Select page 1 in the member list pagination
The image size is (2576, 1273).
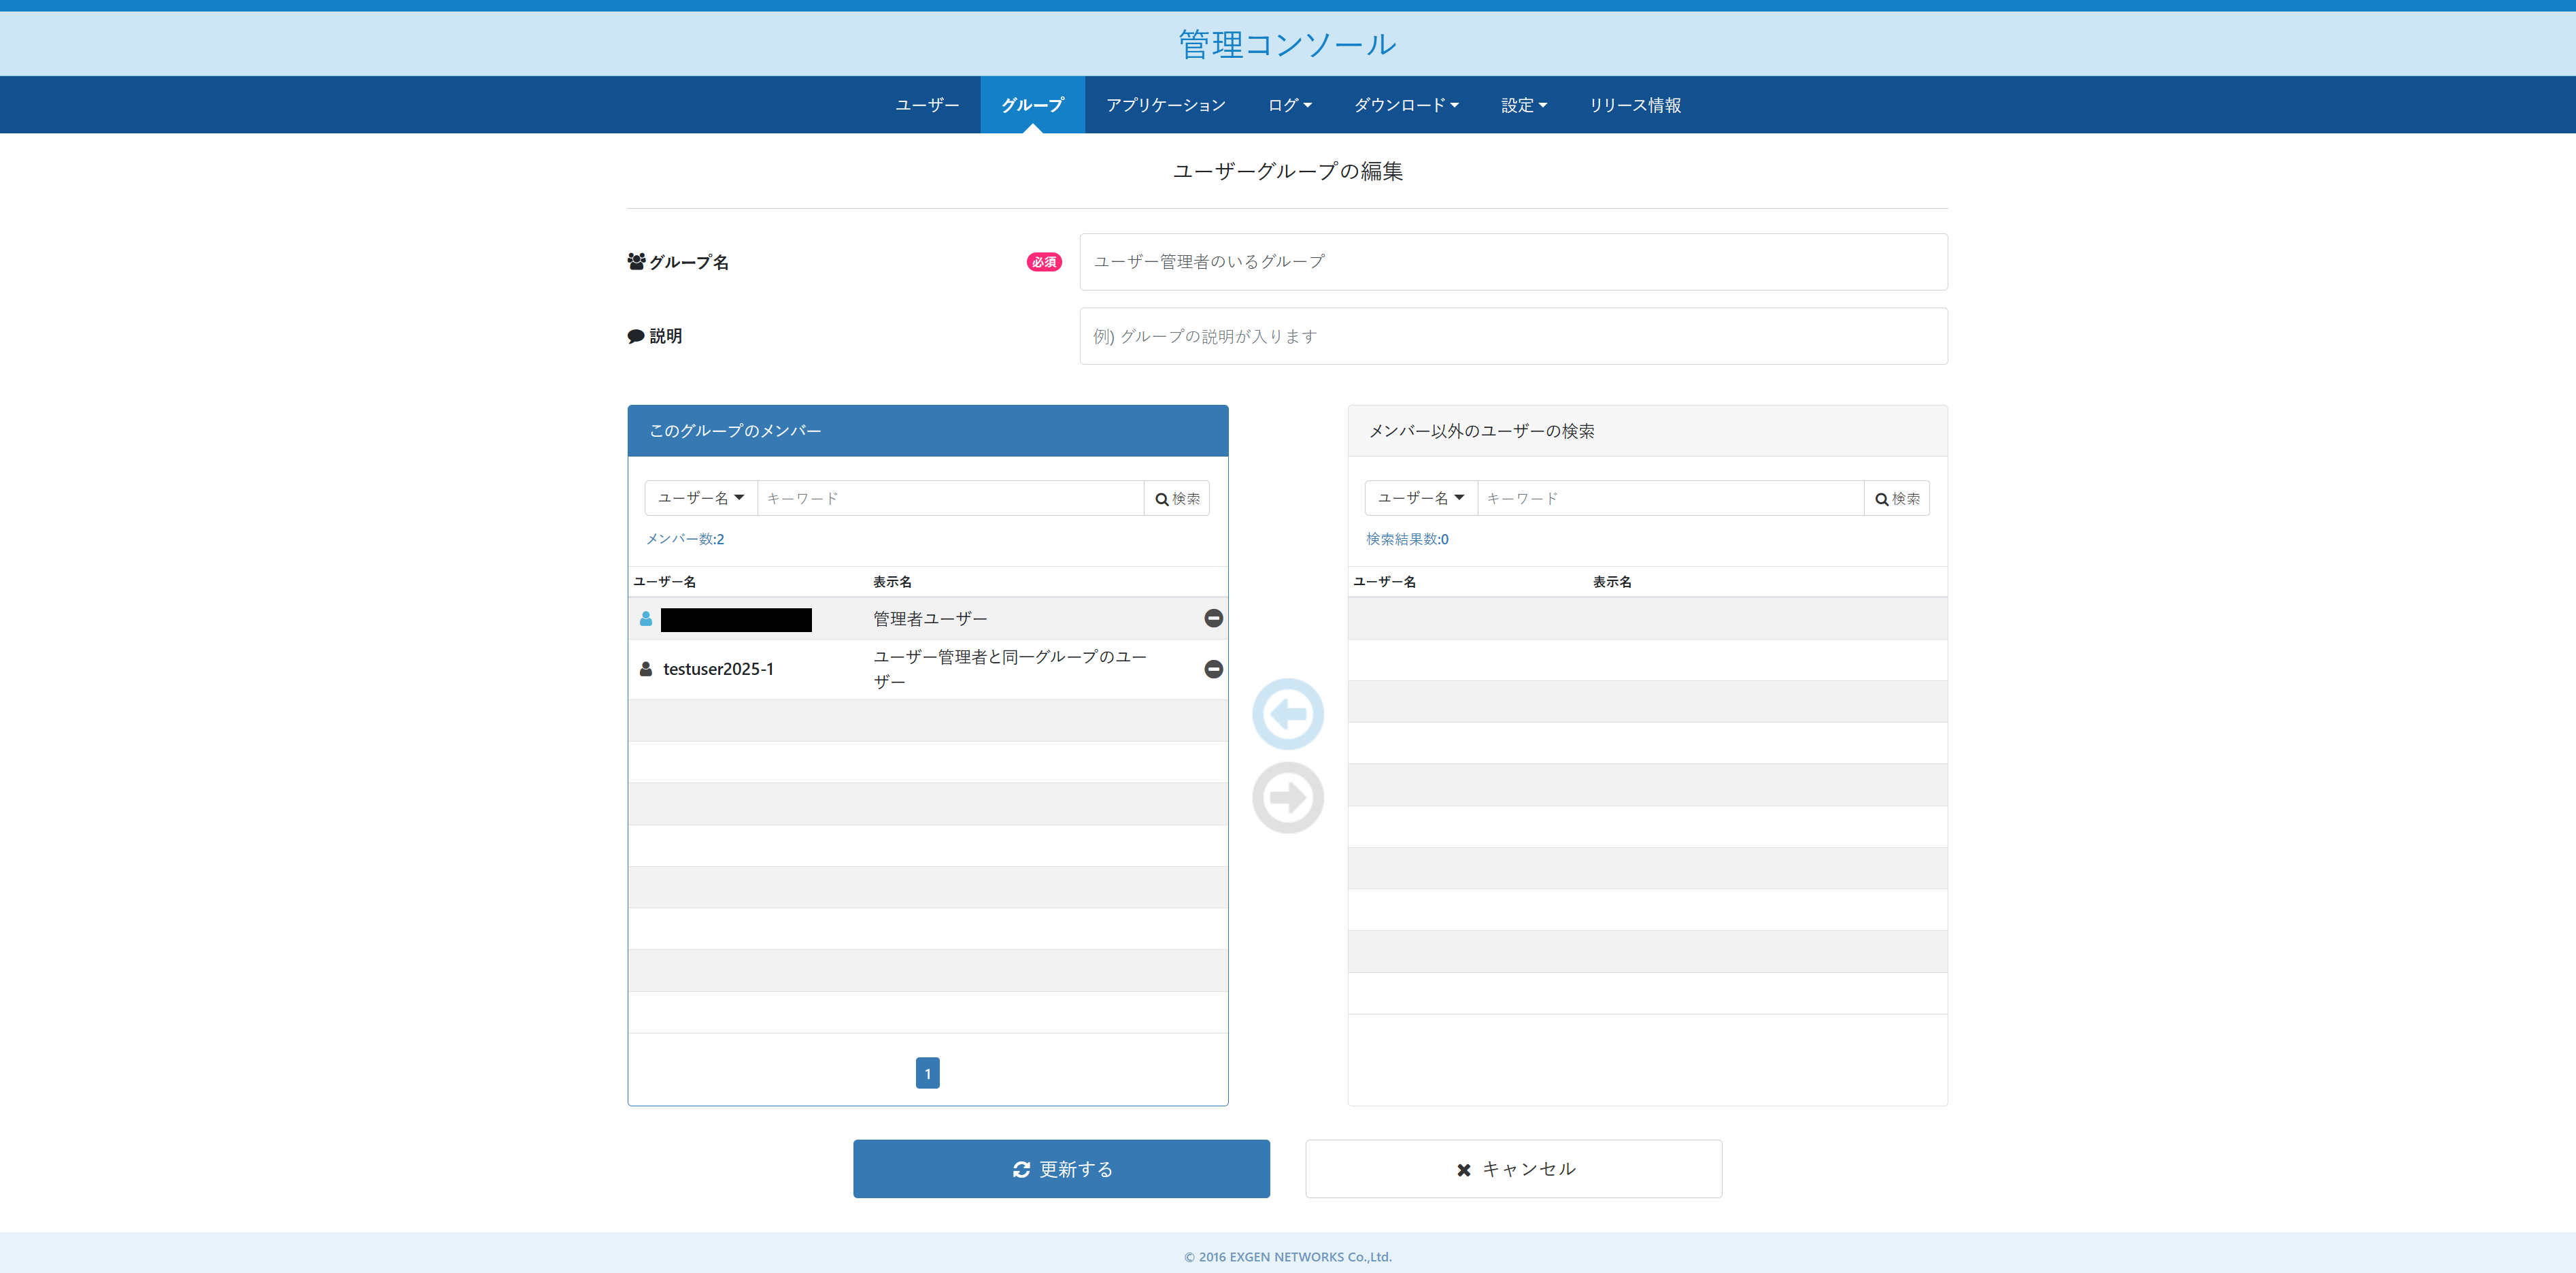(x=927, y=1072)
